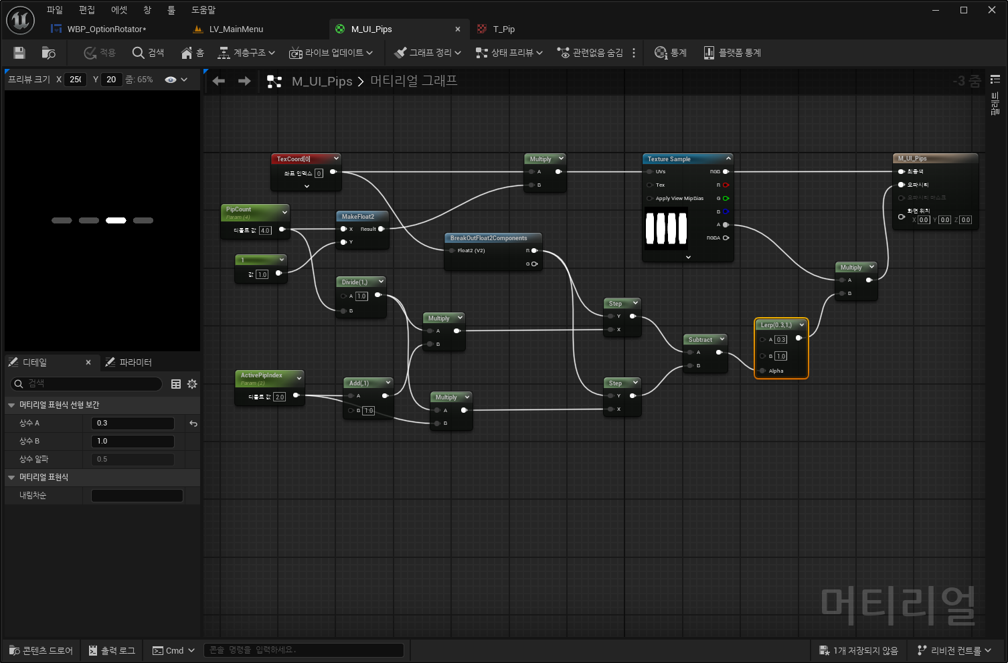This screenshot has width=1008, height=663.
Task: Edit the 내림차순 description field
Action: (137, 495)
